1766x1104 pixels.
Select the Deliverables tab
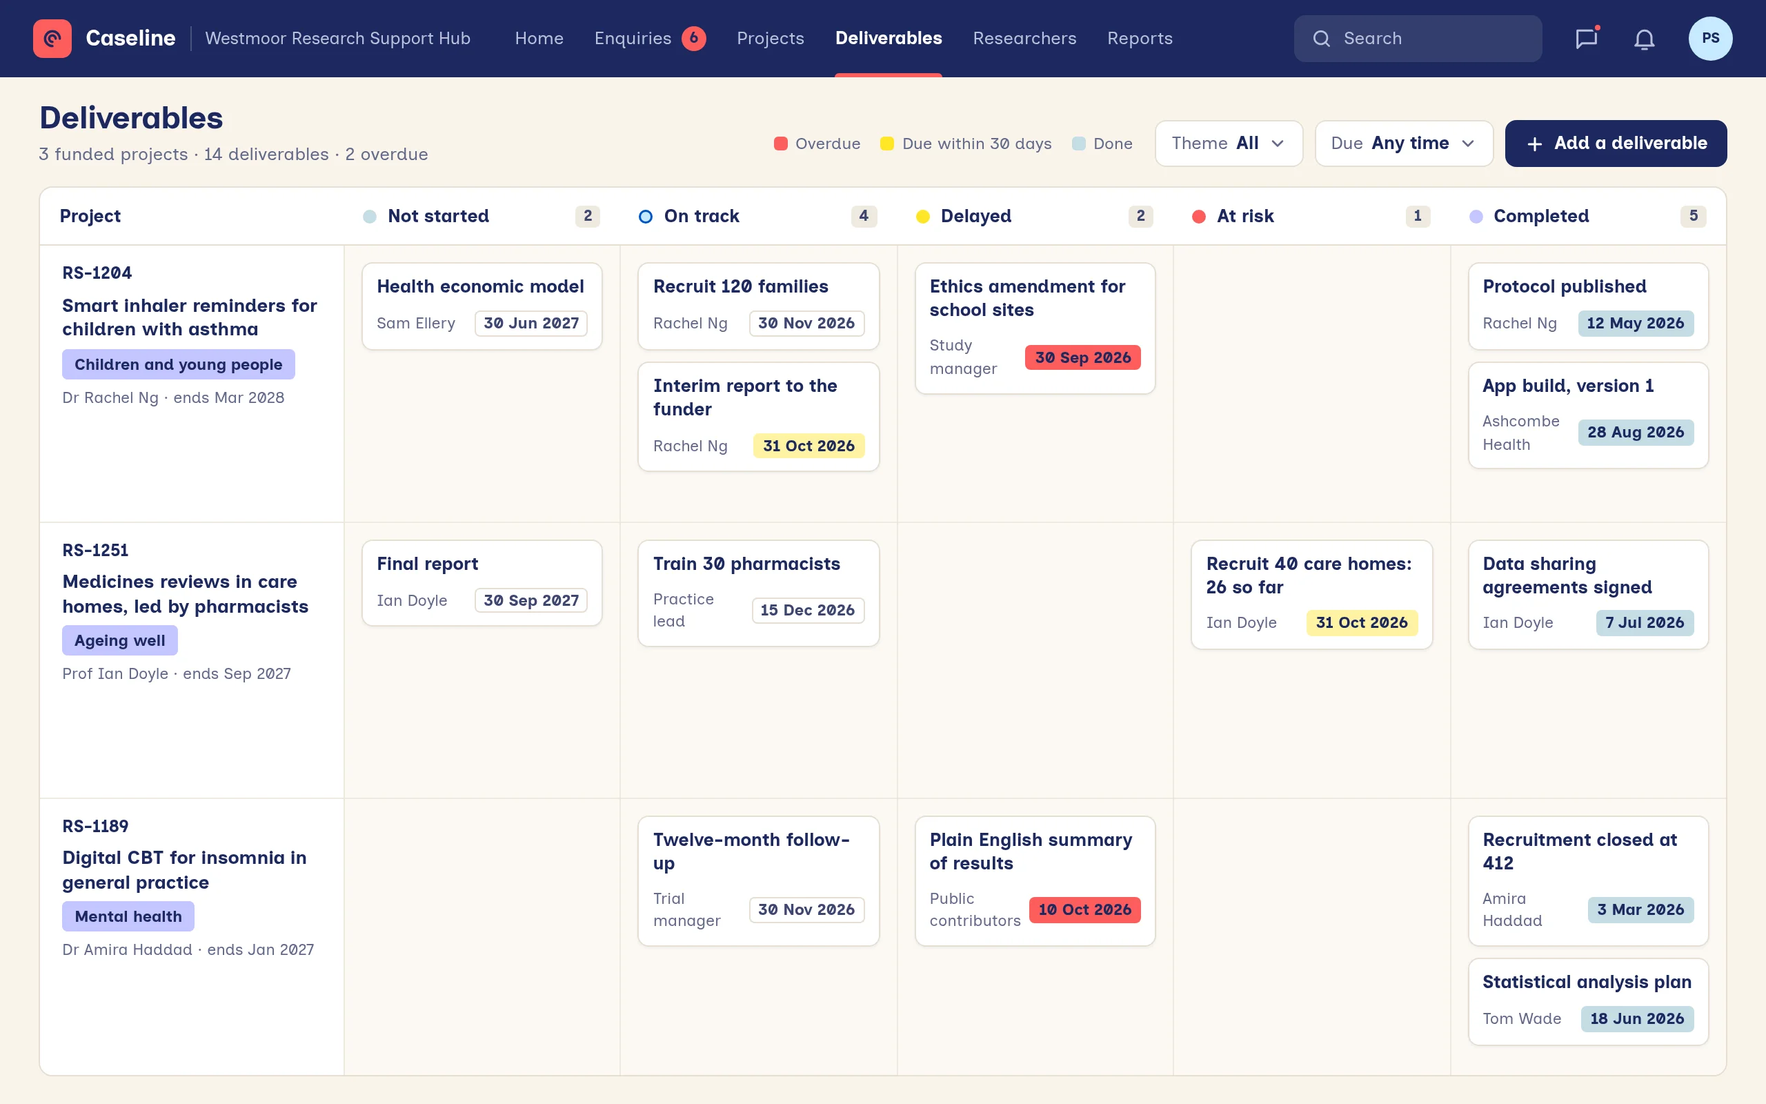(x=888, y=38)
